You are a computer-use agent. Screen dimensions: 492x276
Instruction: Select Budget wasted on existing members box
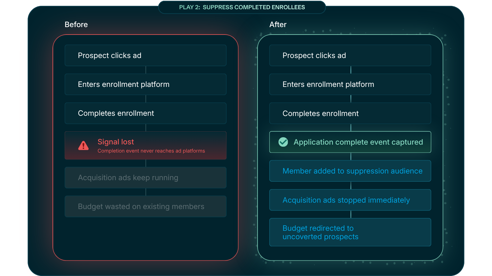145,206
